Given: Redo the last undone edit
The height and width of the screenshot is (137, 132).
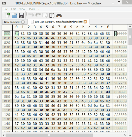Looking at the screenshot, I should tap(38, 15).
